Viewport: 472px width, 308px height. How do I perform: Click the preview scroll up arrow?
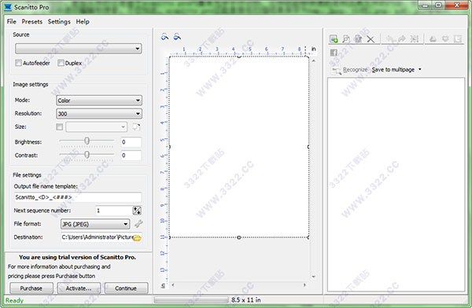[x=314, y=60]
